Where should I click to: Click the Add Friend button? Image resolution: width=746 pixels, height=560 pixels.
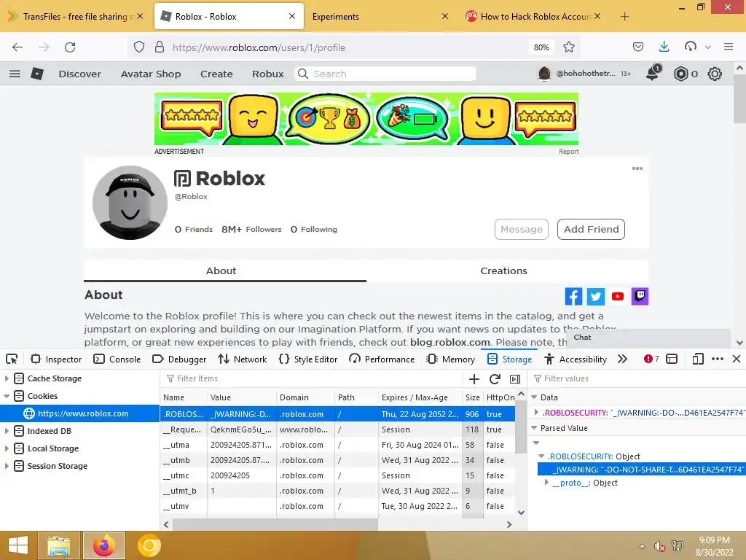[x=591, y=230]
